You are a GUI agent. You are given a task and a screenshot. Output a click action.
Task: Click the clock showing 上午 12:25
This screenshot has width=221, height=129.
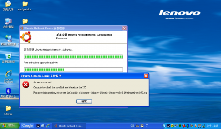[x=212, y=126]
